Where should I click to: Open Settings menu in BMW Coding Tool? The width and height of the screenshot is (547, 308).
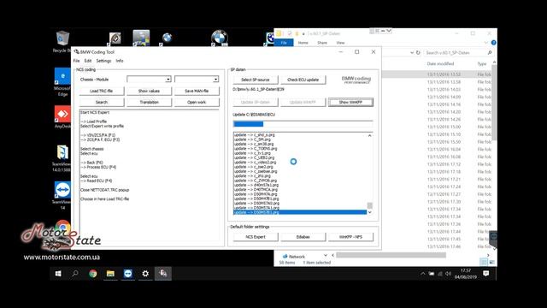(x=103, y=61)
